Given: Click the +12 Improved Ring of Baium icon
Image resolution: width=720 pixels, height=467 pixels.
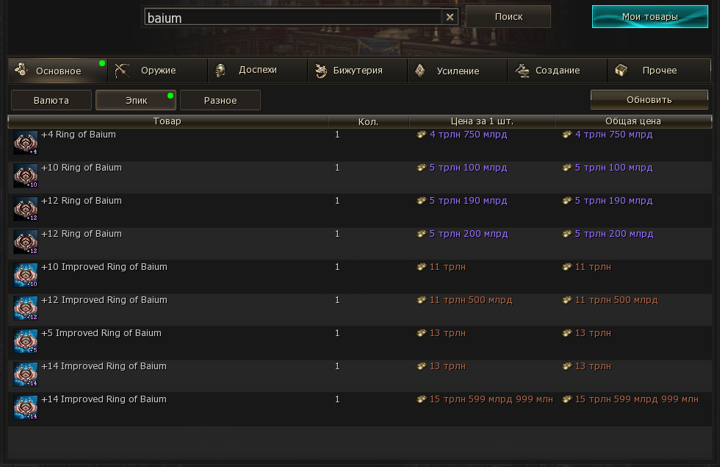Looking at the screenshot, I should point(26,308).
